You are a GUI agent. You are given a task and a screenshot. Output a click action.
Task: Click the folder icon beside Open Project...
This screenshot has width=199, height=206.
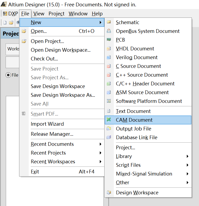tap(24, 41)
